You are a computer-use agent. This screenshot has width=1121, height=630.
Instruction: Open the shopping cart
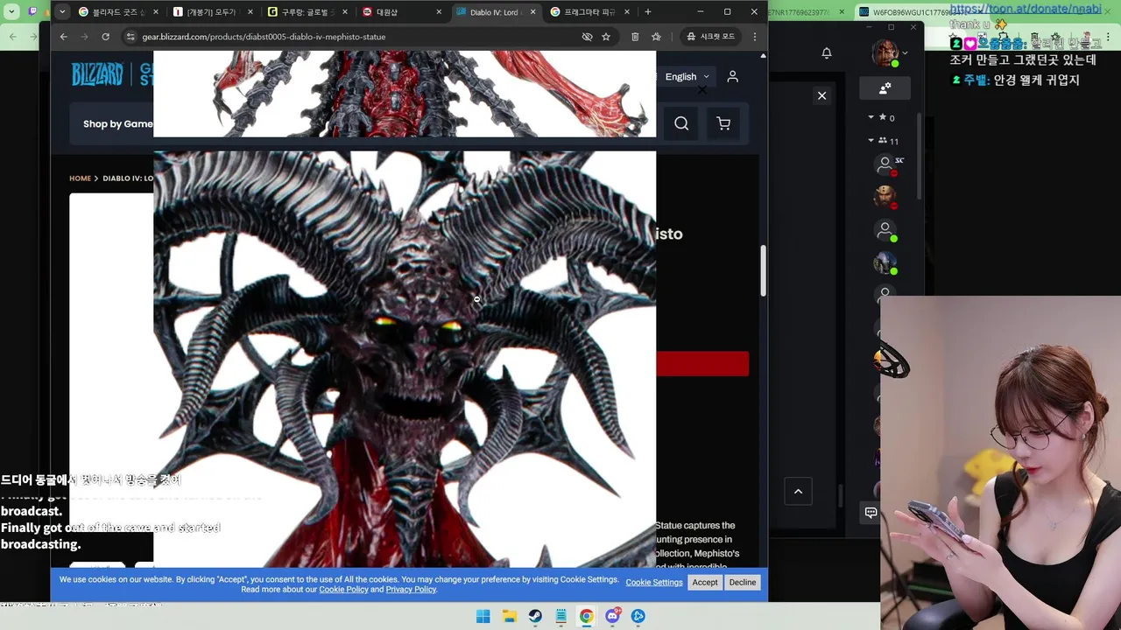tap(723, 124)
